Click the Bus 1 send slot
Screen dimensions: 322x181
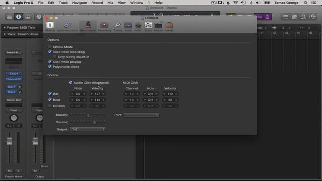click(x=11, y=87)
